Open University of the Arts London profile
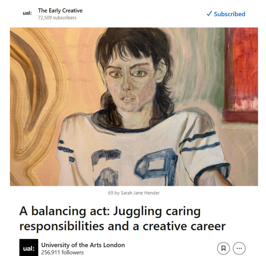Image resolution: width=266 pixels, height=256 pixels. click(x=83, y=245)
